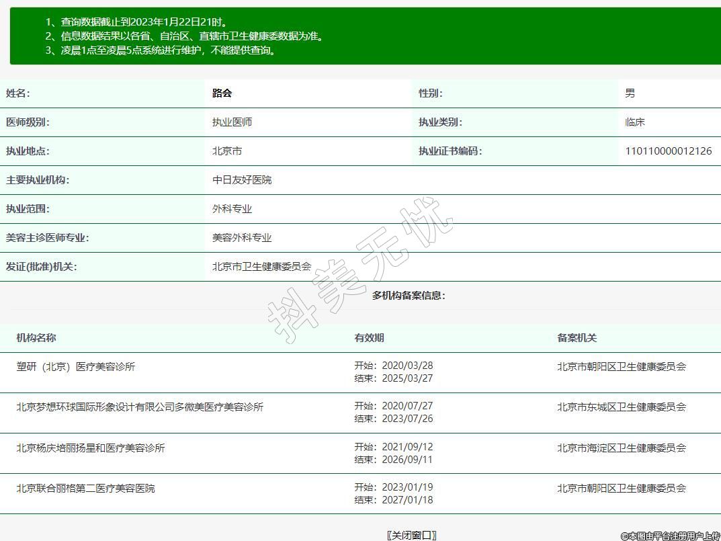Click 北京市东城区卫生健康委员会 filing authority
This screenshot has width=721, height=541.
click(x=622, y=407)
